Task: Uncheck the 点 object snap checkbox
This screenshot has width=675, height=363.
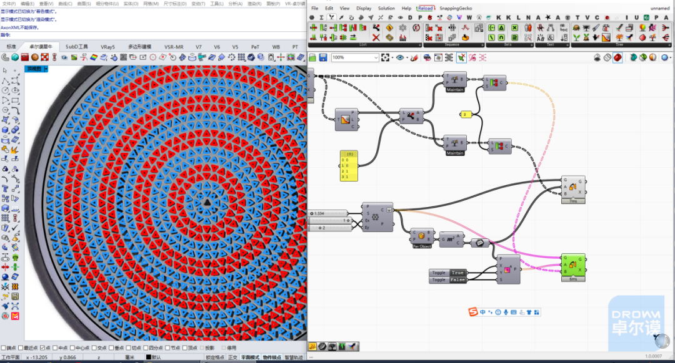Action: tap(42, 348)
